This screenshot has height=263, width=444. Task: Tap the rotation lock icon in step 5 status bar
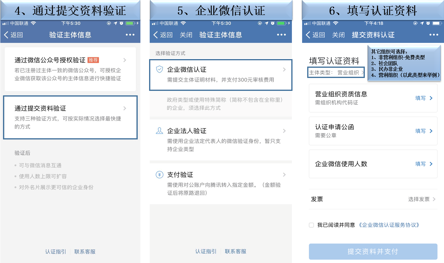260,23
